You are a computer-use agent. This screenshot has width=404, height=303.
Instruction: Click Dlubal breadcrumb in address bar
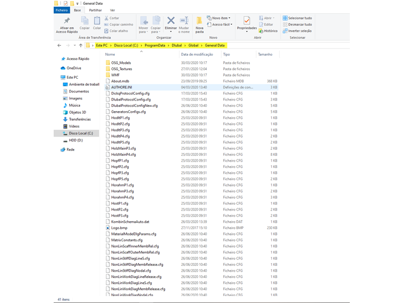click(176, 45)
